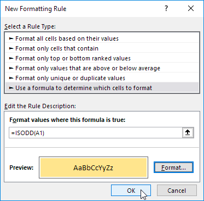Screen dimensions: 204x201
Task: Click 'Format values where this formula is true' label
Action: (x=67, y=120)
